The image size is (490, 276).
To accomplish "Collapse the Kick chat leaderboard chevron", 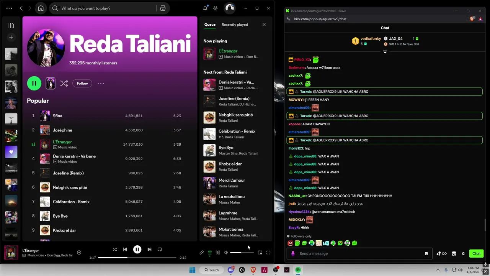I will point(385,51).
